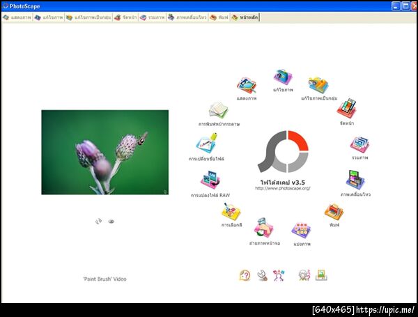Image resolution: width=418 pixels, height=317 pixels.
Task: Click the language AB person icon
Action: [279, 275]
